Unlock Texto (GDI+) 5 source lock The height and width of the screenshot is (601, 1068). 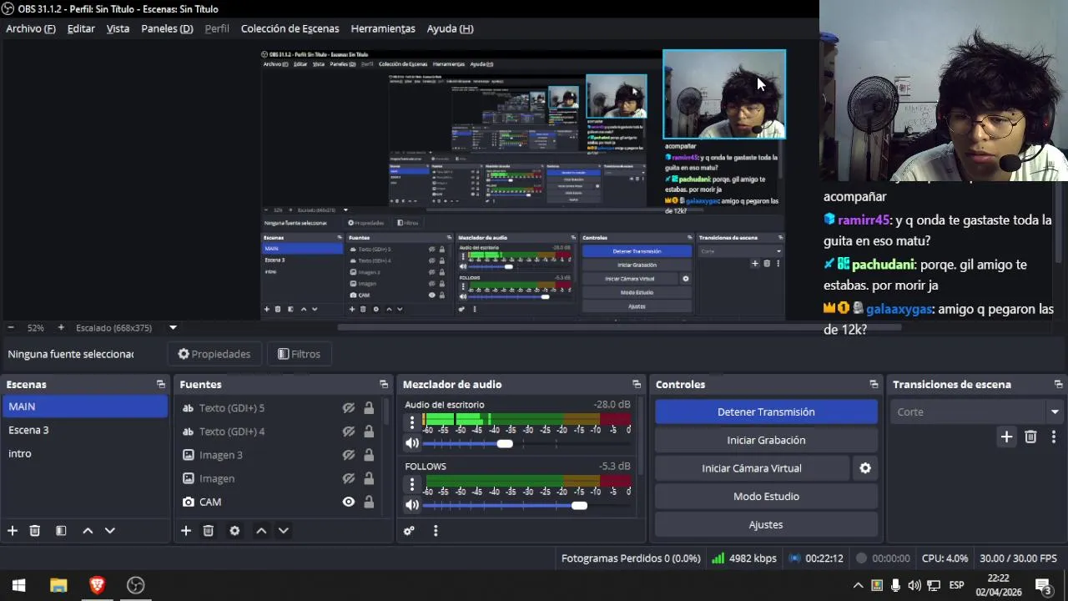369,408
